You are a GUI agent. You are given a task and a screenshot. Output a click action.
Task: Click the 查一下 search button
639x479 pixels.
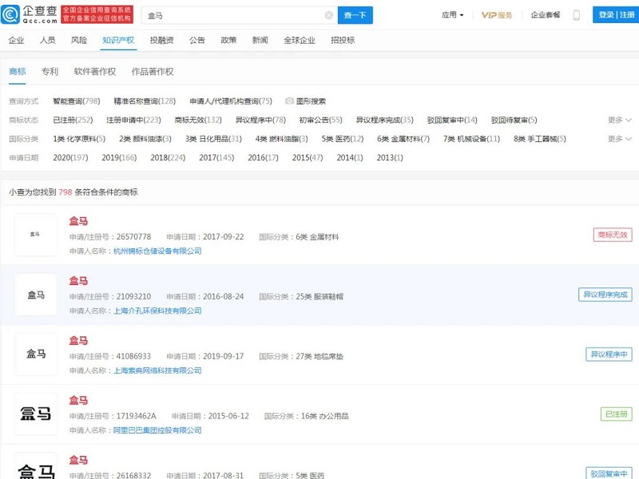[355, 15]
